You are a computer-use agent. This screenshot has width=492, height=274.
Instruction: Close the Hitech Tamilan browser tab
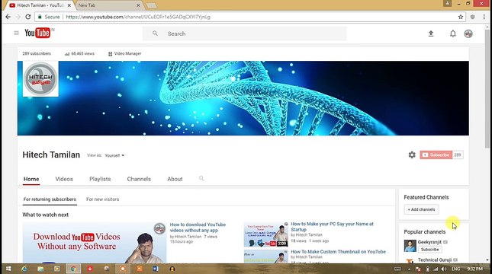point(69,5)
